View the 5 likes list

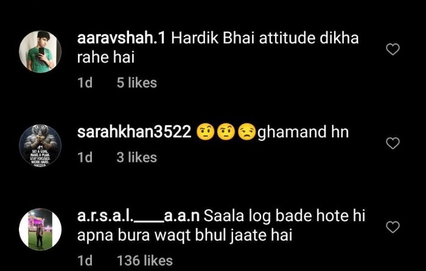(137, 83)
